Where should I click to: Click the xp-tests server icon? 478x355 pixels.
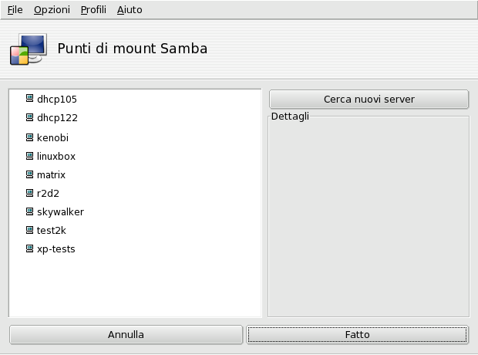[x=30, y=249]
